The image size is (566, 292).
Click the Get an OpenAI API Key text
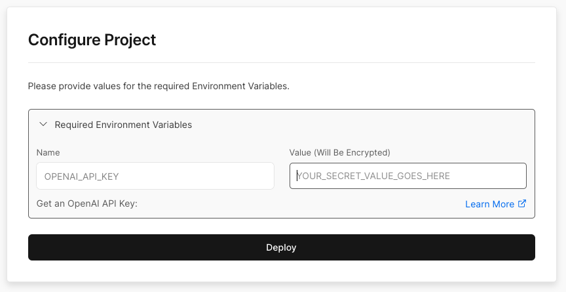point(86,204)
